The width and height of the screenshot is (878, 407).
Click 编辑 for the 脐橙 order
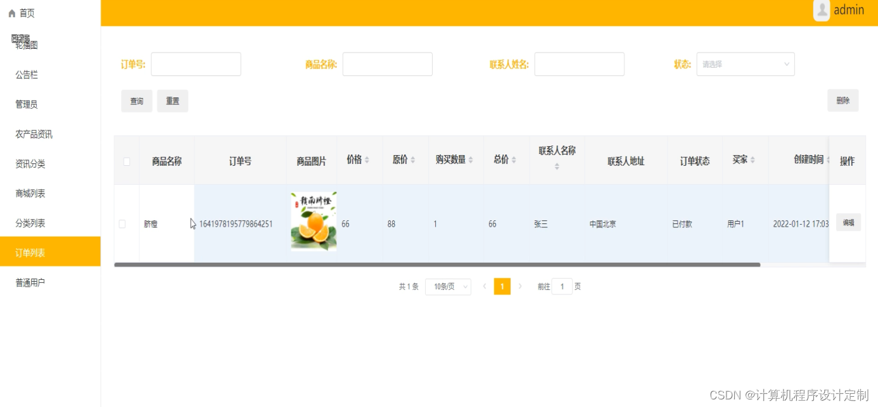click(x=848, y=222)
